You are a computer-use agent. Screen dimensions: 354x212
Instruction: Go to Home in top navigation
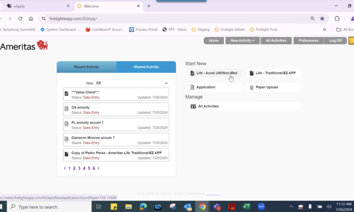click(x=214, y=40)
